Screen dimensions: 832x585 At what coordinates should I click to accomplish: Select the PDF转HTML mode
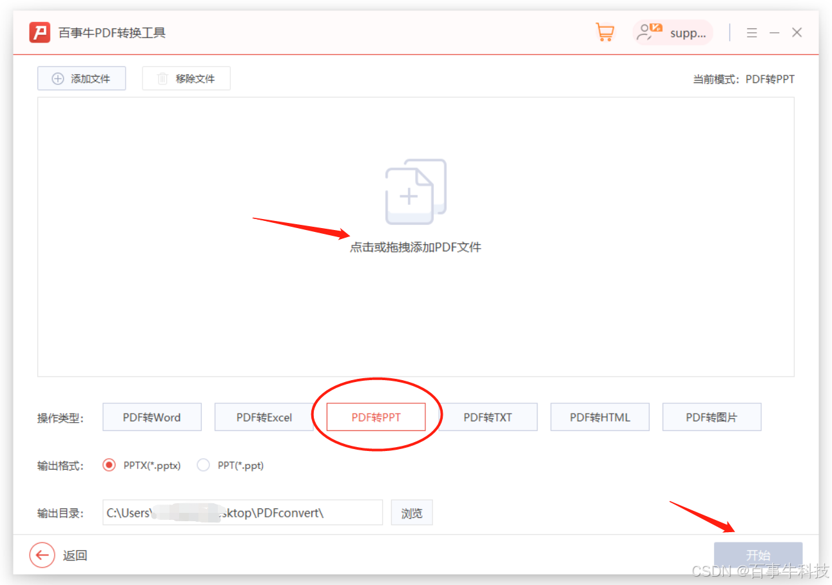point(600,417)
